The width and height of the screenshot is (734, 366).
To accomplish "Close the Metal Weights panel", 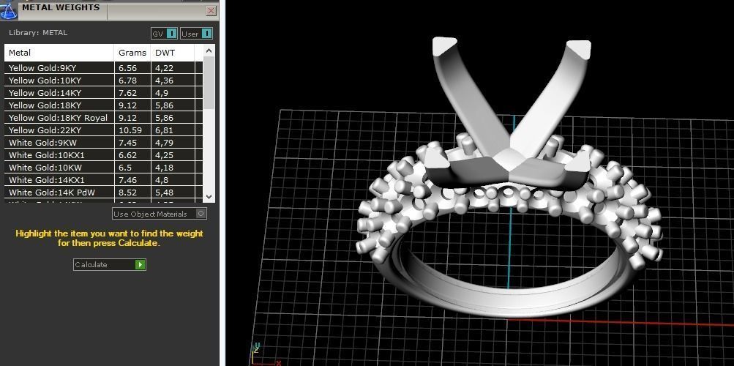I will point(211,10).
